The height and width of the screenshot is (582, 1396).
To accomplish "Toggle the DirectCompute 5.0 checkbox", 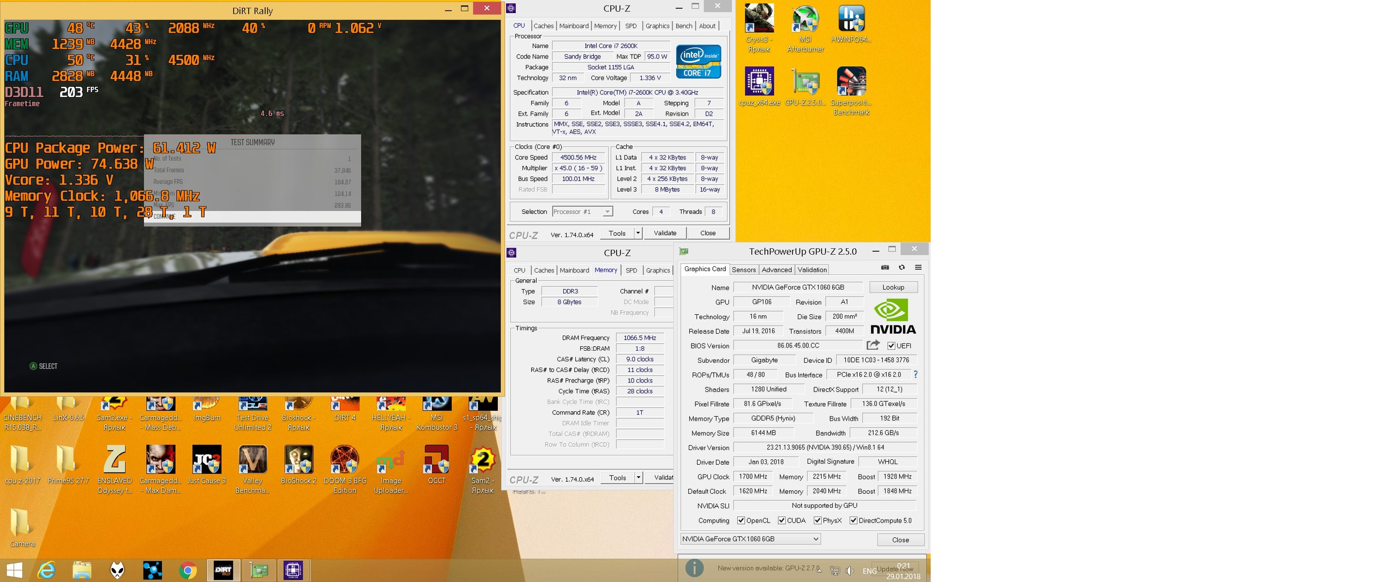I will [x=853, y=520].
